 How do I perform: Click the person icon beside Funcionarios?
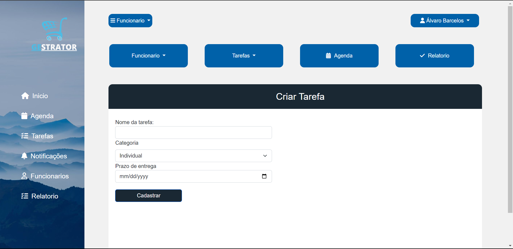pyautogui.click(x=24, y=176)
